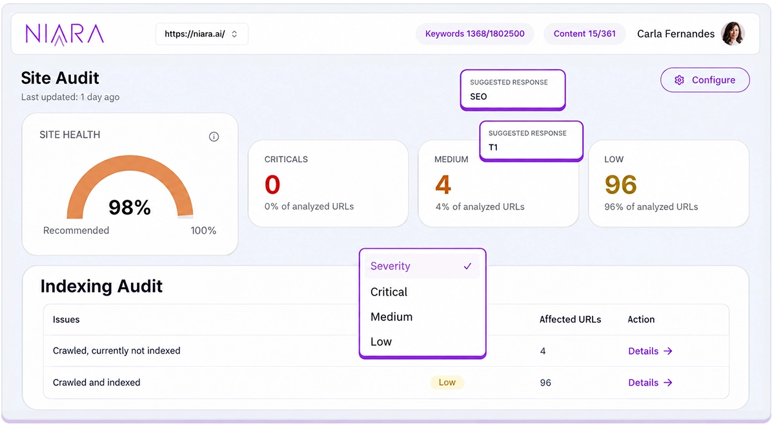Image resolution: width=772 pixels, height=424 pixels.
Task: Open Details for Crawled and indexed
Action: pos(650,382)
